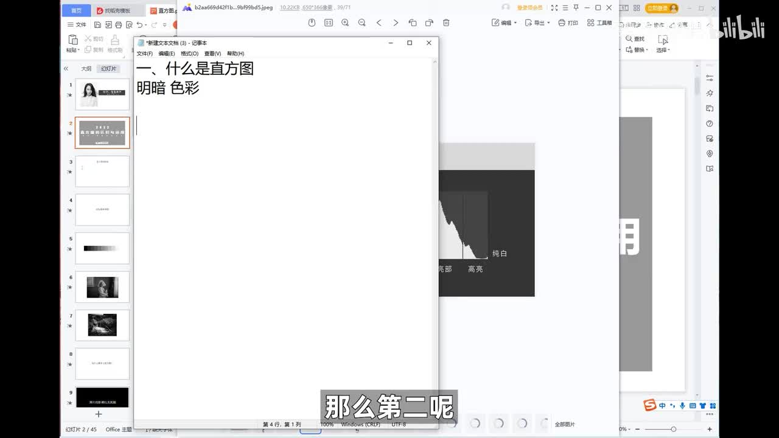This screenshot has width=779, height=438.
Task: Open Notepad 格式(O) menu
Action: [189, 54]
